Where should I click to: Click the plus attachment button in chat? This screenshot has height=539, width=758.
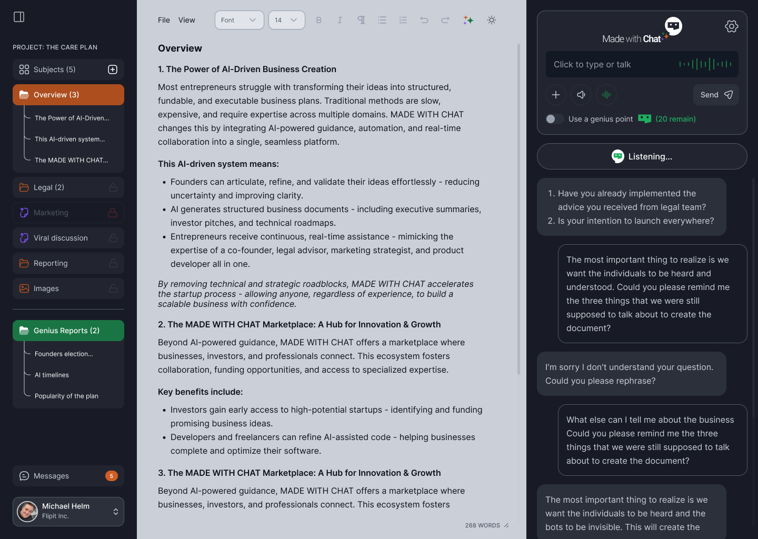556,95
